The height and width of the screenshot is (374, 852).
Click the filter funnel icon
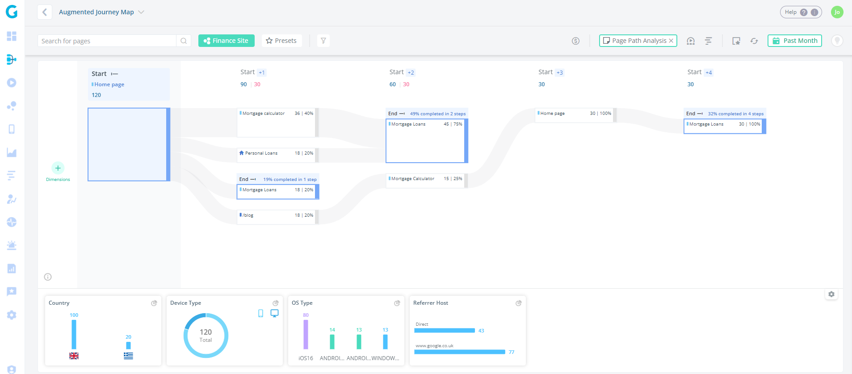coord(323,41)
